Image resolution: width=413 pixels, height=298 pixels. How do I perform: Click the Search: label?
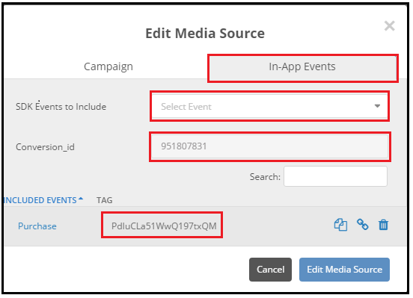[x=265, y=177]
